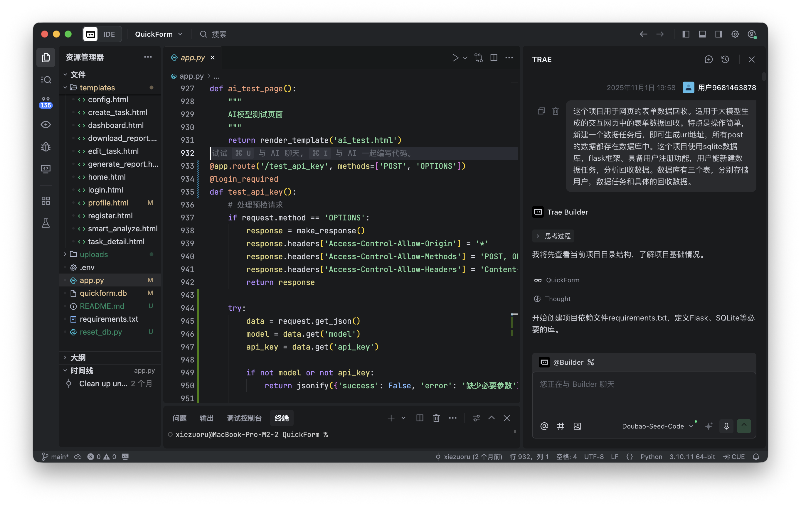The image size is (801, 506).
Task: Switch to the 输出 output tab
Action: (206, 418)
